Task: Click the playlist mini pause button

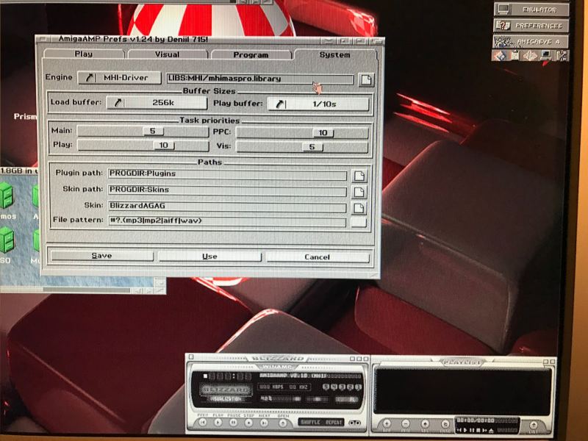Action: coord(472,430)
